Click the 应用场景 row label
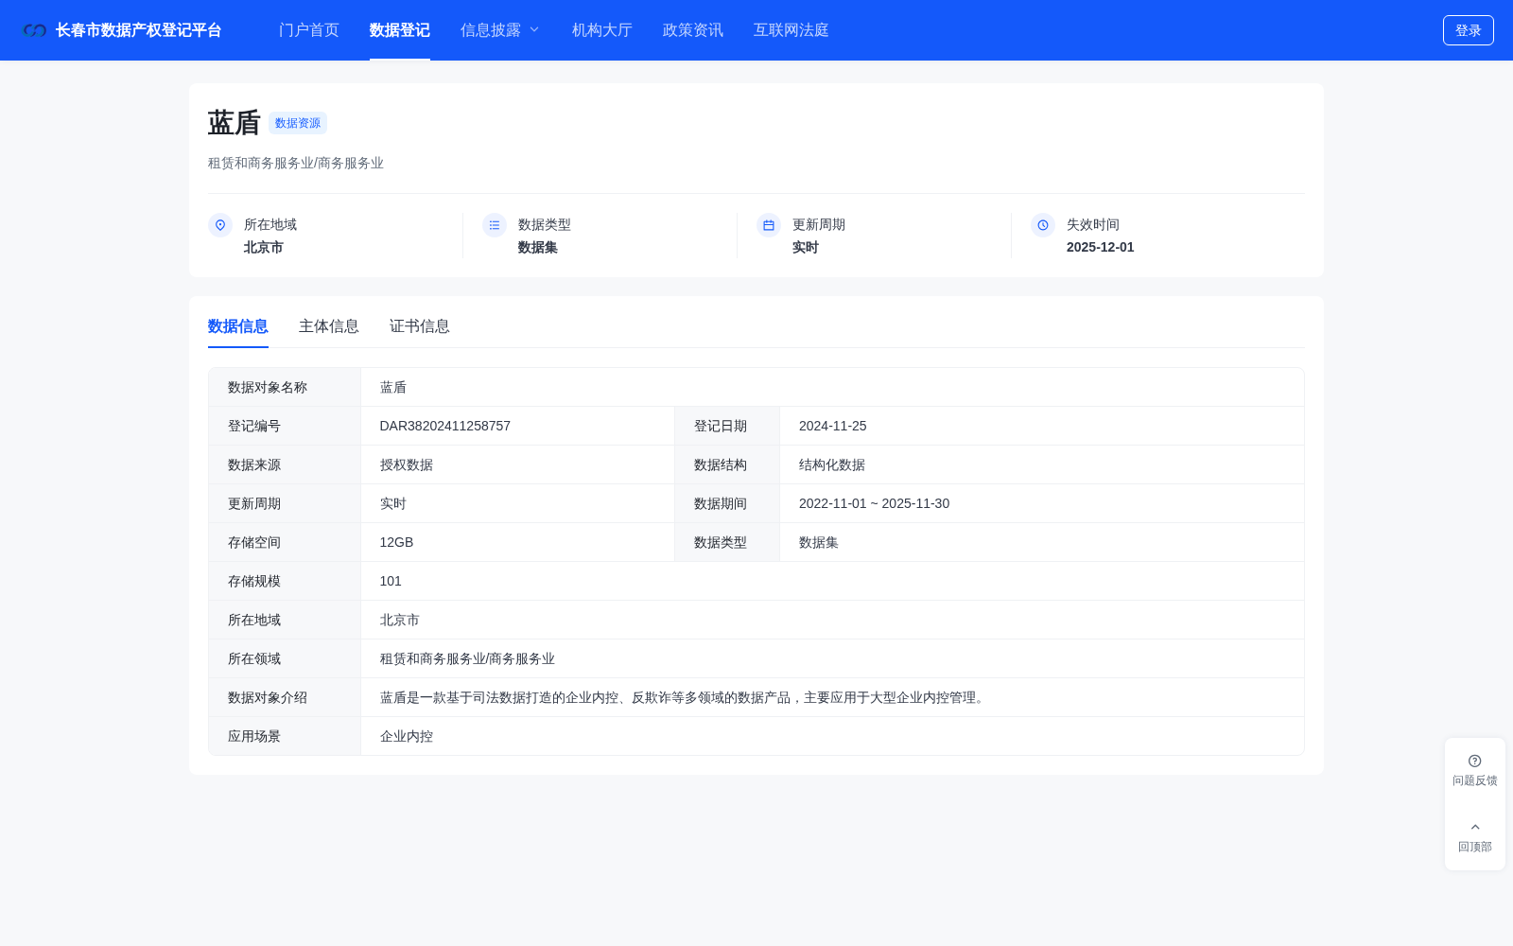The image size is (1513, 946). (254, 736)
